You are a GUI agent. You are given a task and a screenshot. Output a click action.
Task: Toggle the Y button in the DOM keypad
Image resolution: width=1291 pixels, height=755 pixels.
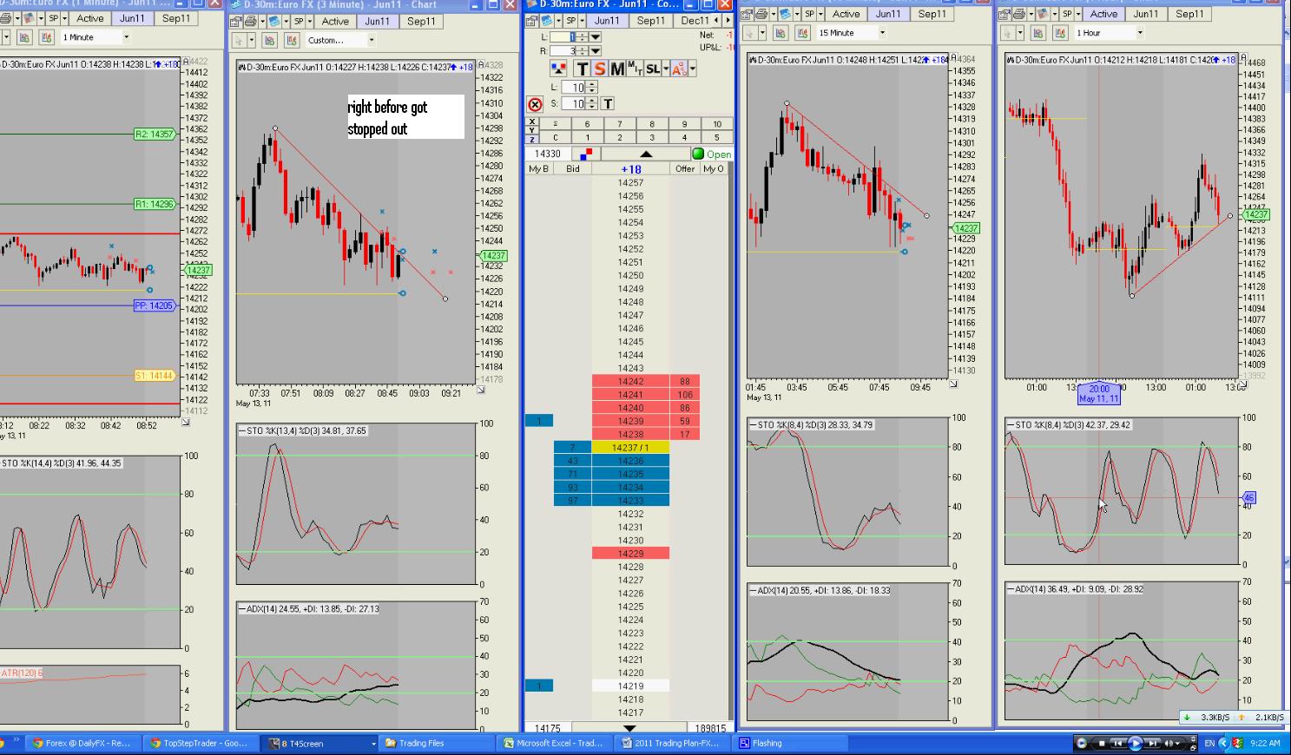coord(532,131)
